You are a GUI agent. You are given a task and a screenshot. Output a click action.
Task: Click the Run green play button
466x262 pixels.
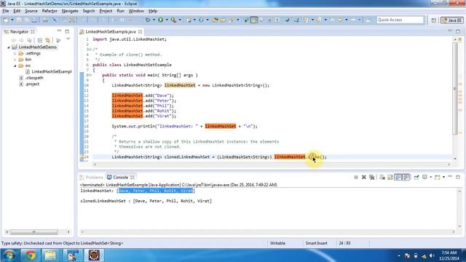point(160,20)
